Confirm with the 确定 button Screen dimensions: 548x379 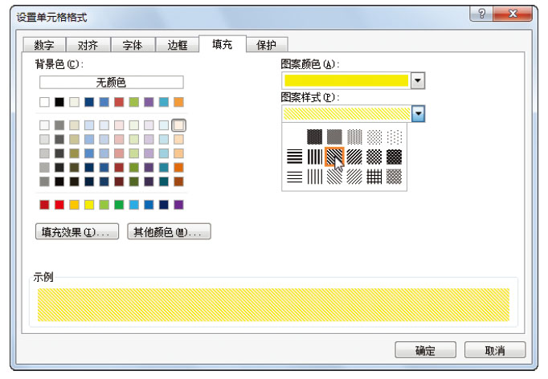(424, 351)
